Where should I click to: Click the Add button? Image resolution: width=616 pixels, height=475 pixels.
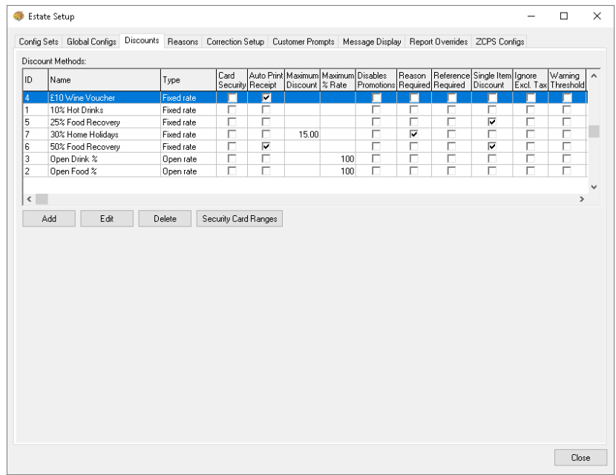49,219
